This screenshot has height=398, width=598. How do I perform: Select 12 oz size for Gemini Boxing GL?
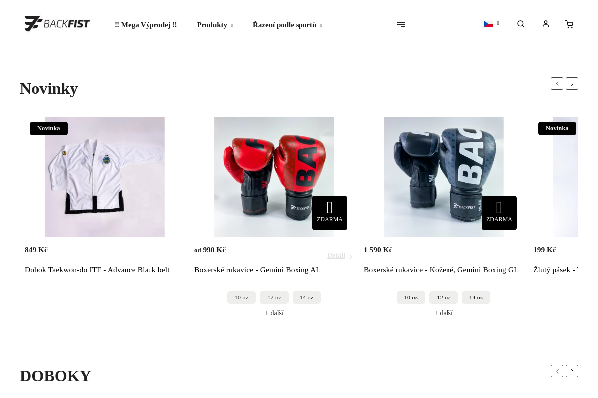point(444,298)
